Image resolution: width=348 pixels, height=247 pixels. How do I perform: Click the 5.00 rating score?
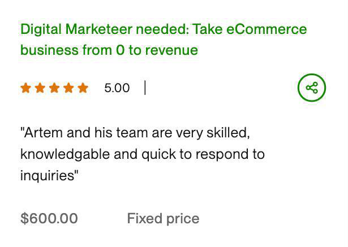point(117,88)
